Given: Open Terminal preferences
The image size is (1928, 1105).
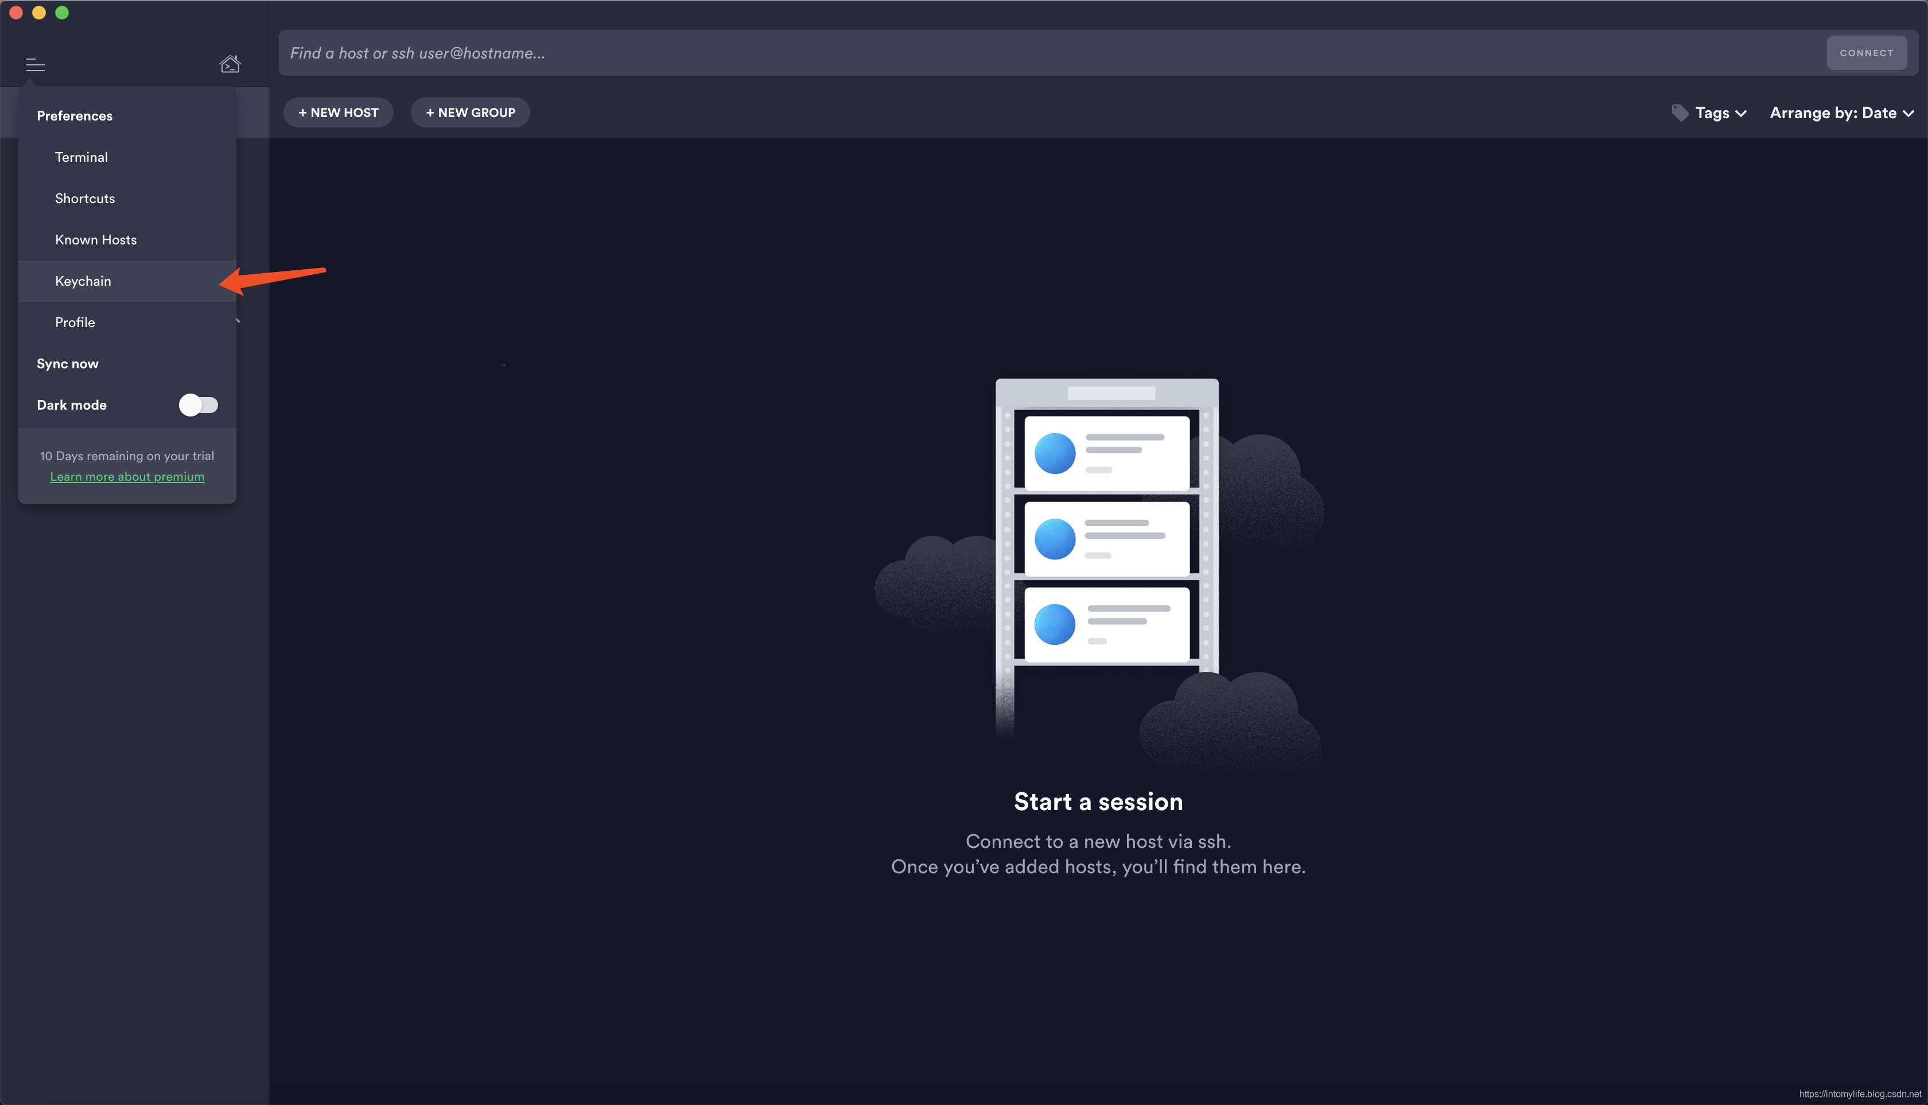Looking at the screenshot, I should (81, 157).
